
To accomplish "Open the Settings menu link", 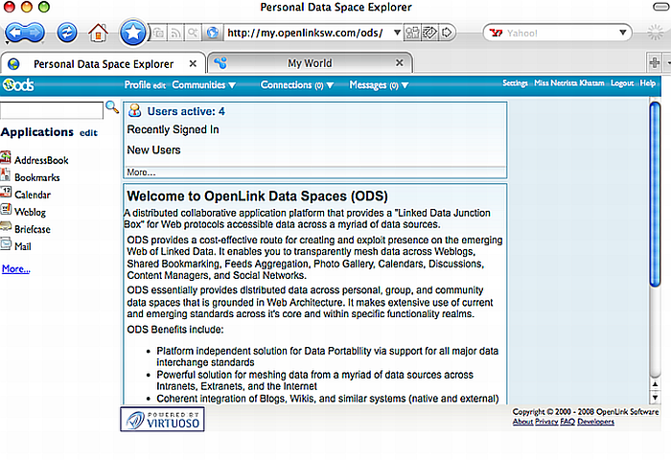I will click(515, 84).
